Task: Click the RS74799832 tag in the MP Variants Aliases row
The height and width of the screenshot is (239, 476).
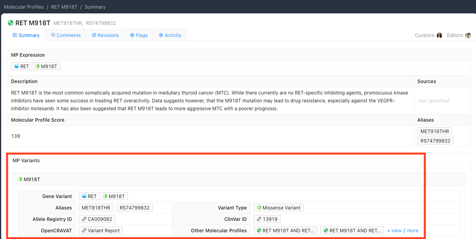Action: coord(135,208)
